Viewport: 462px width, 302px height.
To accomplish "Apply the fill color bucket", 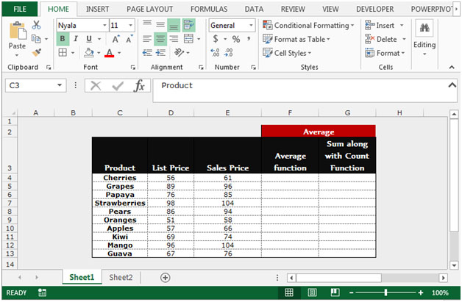I will coord(89,53).
